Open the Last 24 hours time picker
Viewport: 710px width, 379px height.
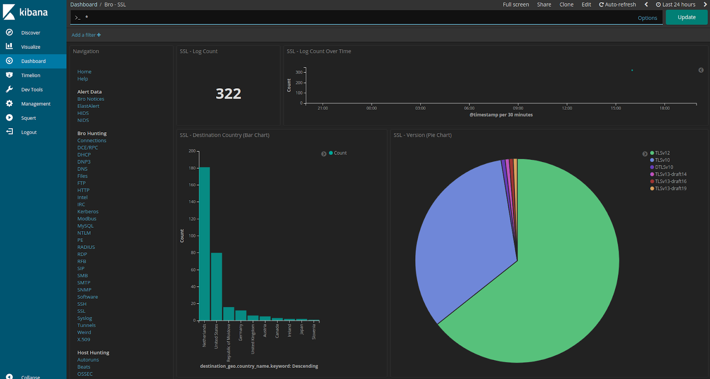click(x=675, y=4)
